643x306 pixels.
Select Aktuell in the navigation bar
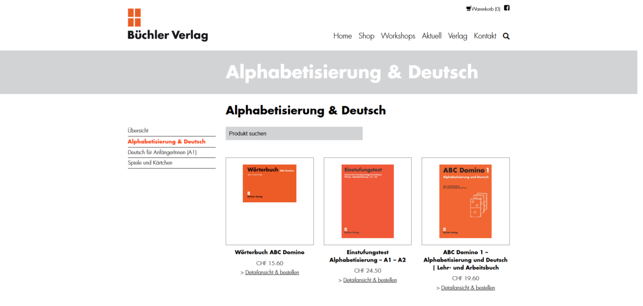coord(431,36)
